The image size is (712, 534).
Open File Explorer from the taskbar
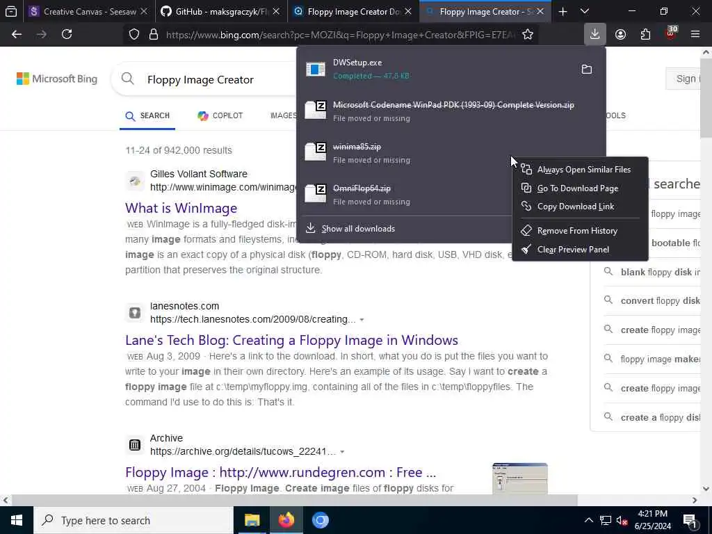pyautogui.click(x=252, y=520)
